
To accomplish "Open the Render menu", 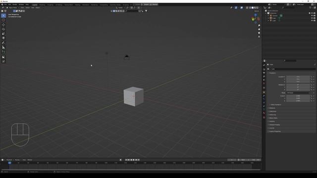I will [x=15, y=4].
